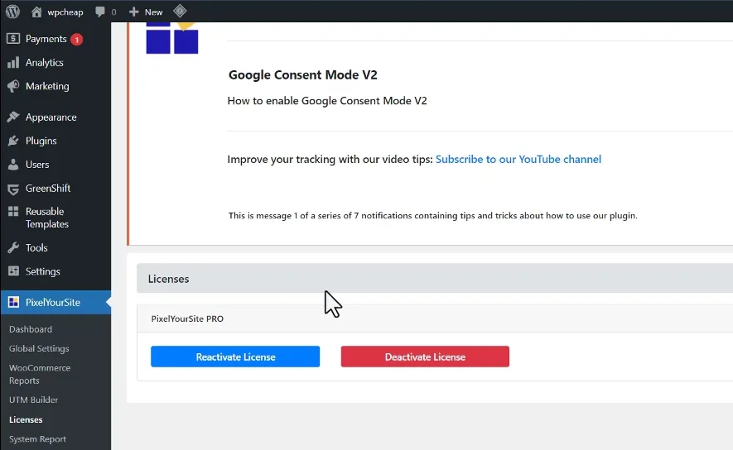Open UTM Builder submenu item
The image size is (733, 450).
(x=33, y=400)
